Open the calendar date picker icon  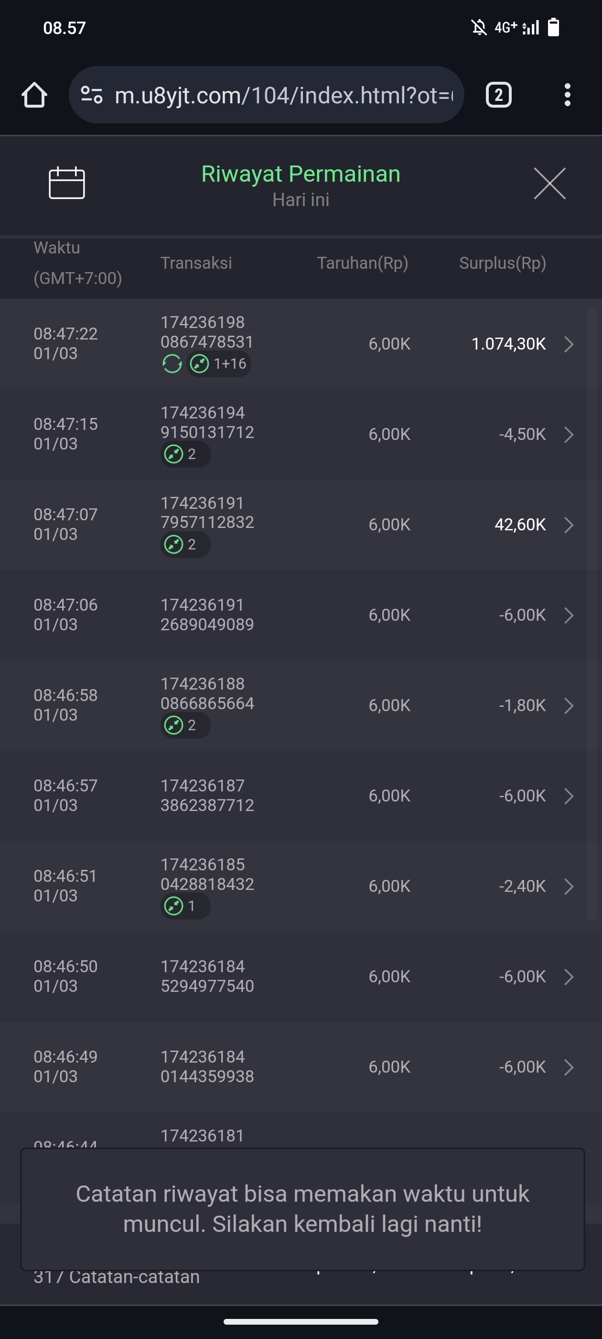point(66,183)
